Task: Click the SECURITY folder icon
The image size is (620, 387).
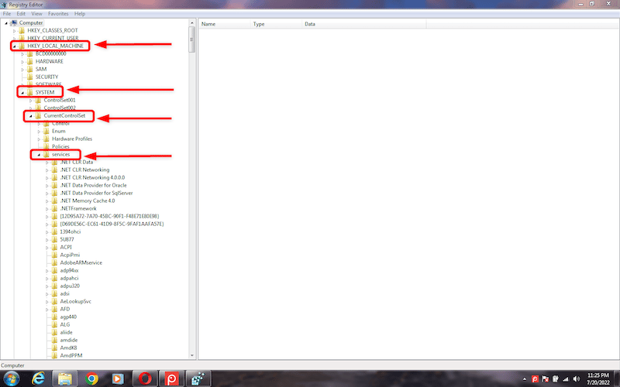Action: pyautogui.click(x=29, y=77)
